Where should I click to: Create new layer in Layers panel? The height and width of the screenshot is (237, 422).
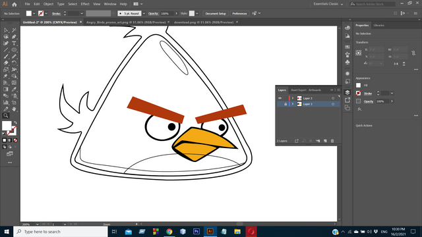[x=325, y=141]
